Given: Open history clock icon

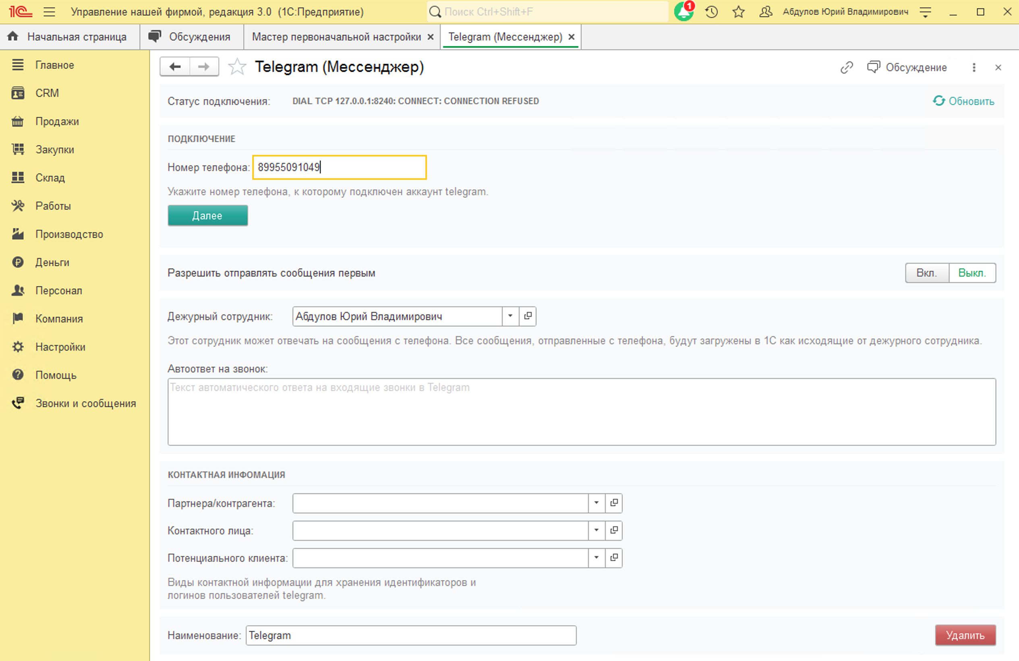Looking at the screenshot, I should (712, 12).
